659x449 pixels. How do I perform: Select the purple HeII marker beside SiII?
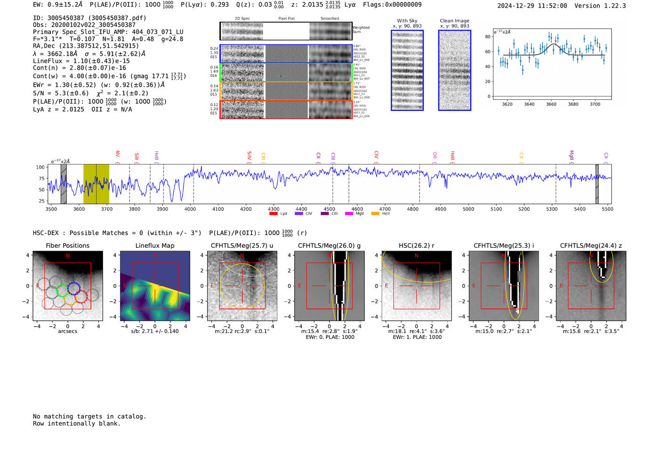tap(156, 156)
